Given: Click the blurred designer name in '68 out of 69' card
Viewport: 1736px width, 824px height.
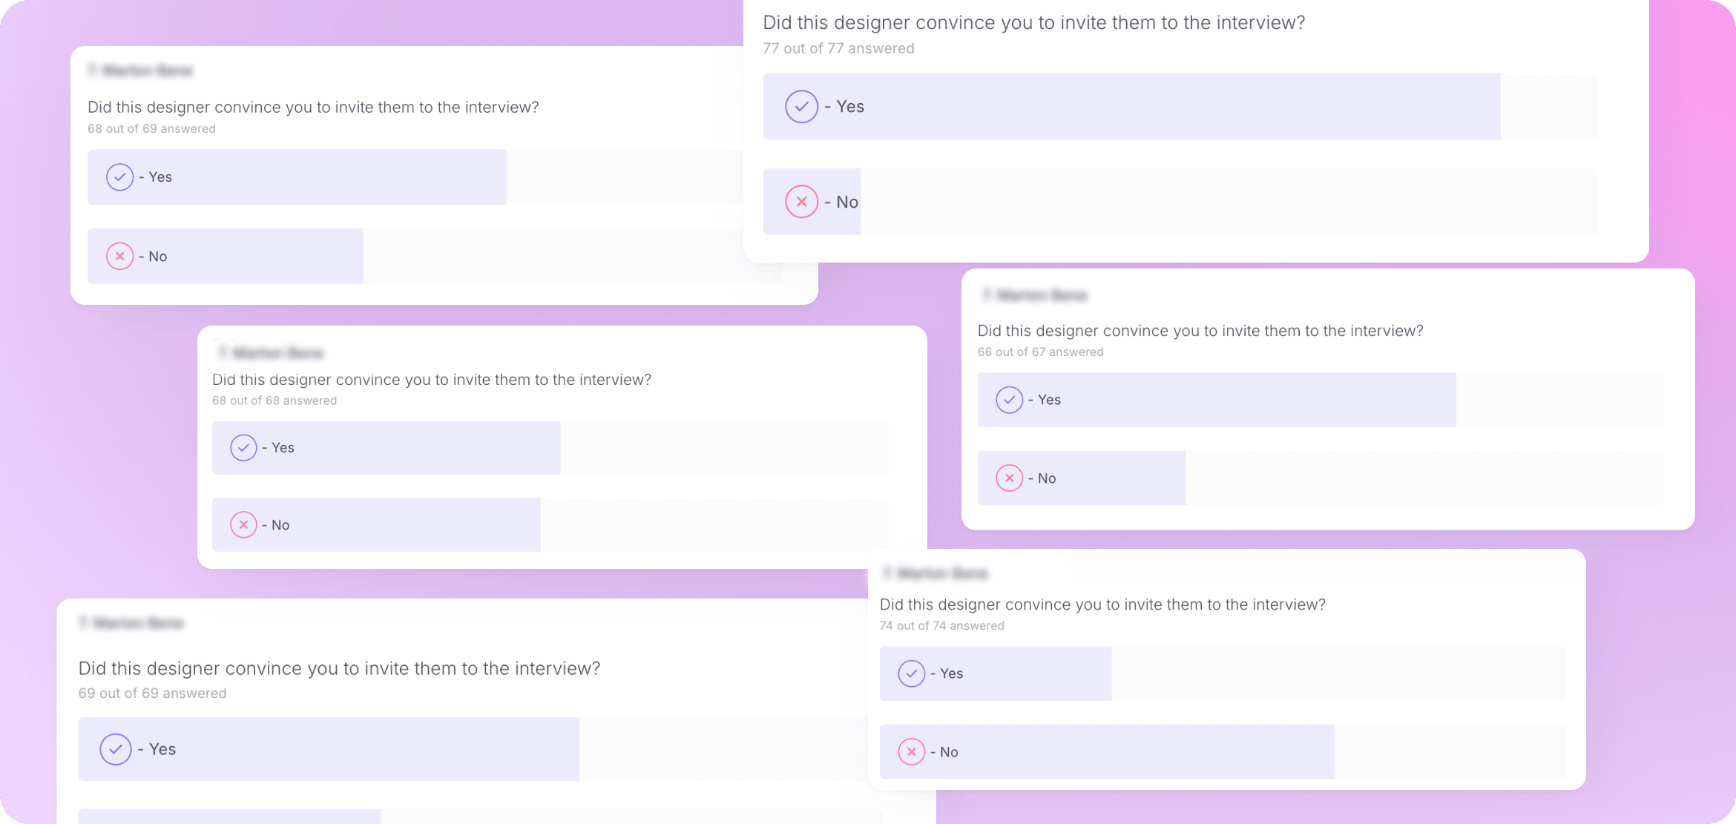Looking at the screenshot, I should (141, 71).
